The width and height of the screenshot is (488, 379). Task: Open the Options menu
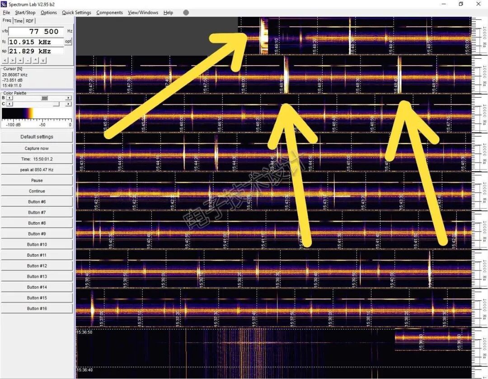[x=48, y=13]
